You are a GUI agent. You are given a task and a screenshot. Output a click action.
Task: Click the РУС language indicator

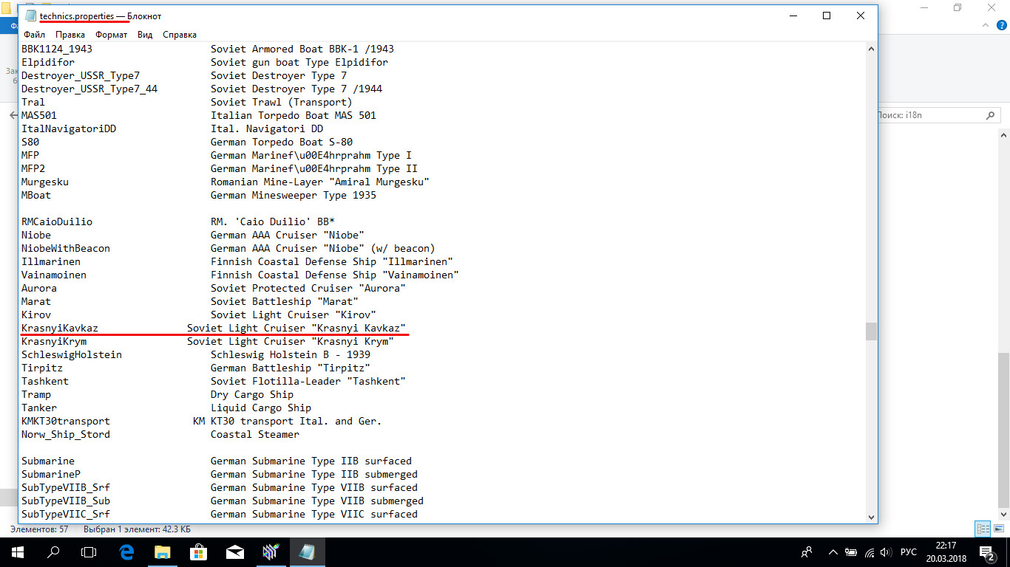[x=909, y=552]
